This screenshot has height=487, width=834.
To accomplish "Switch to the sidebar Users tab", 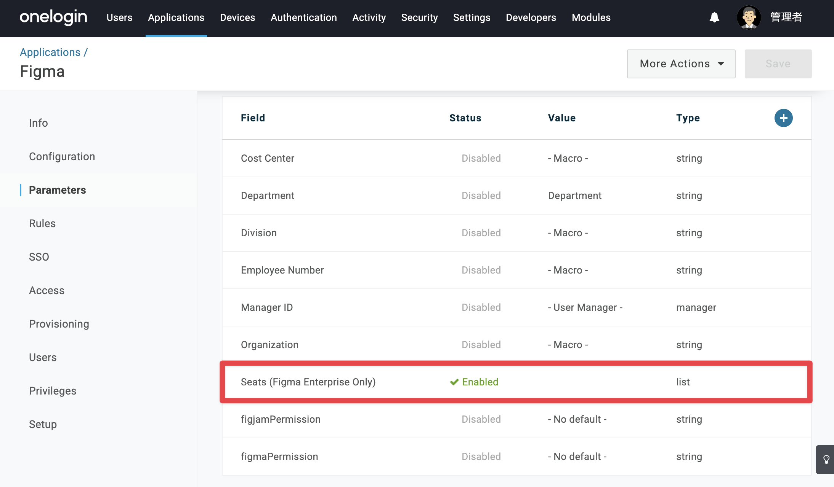I will point(43,357).
